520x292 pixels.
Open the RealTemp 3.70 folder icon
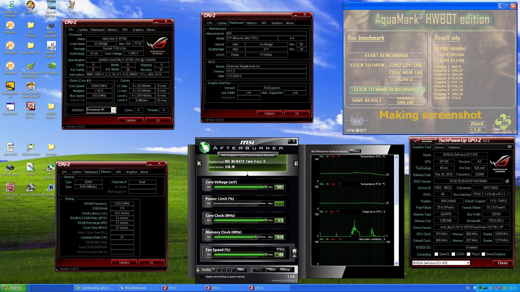(x=31, y=48)
